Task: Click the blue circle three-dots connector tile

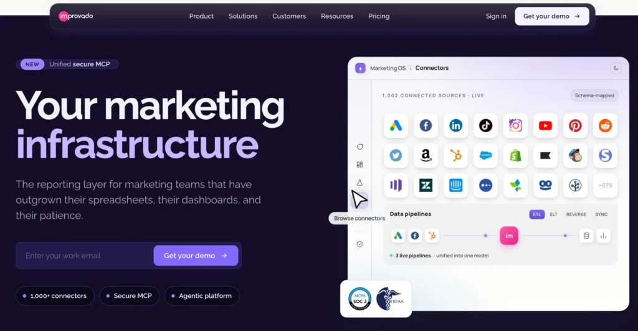Action: (x=485, y=185)
